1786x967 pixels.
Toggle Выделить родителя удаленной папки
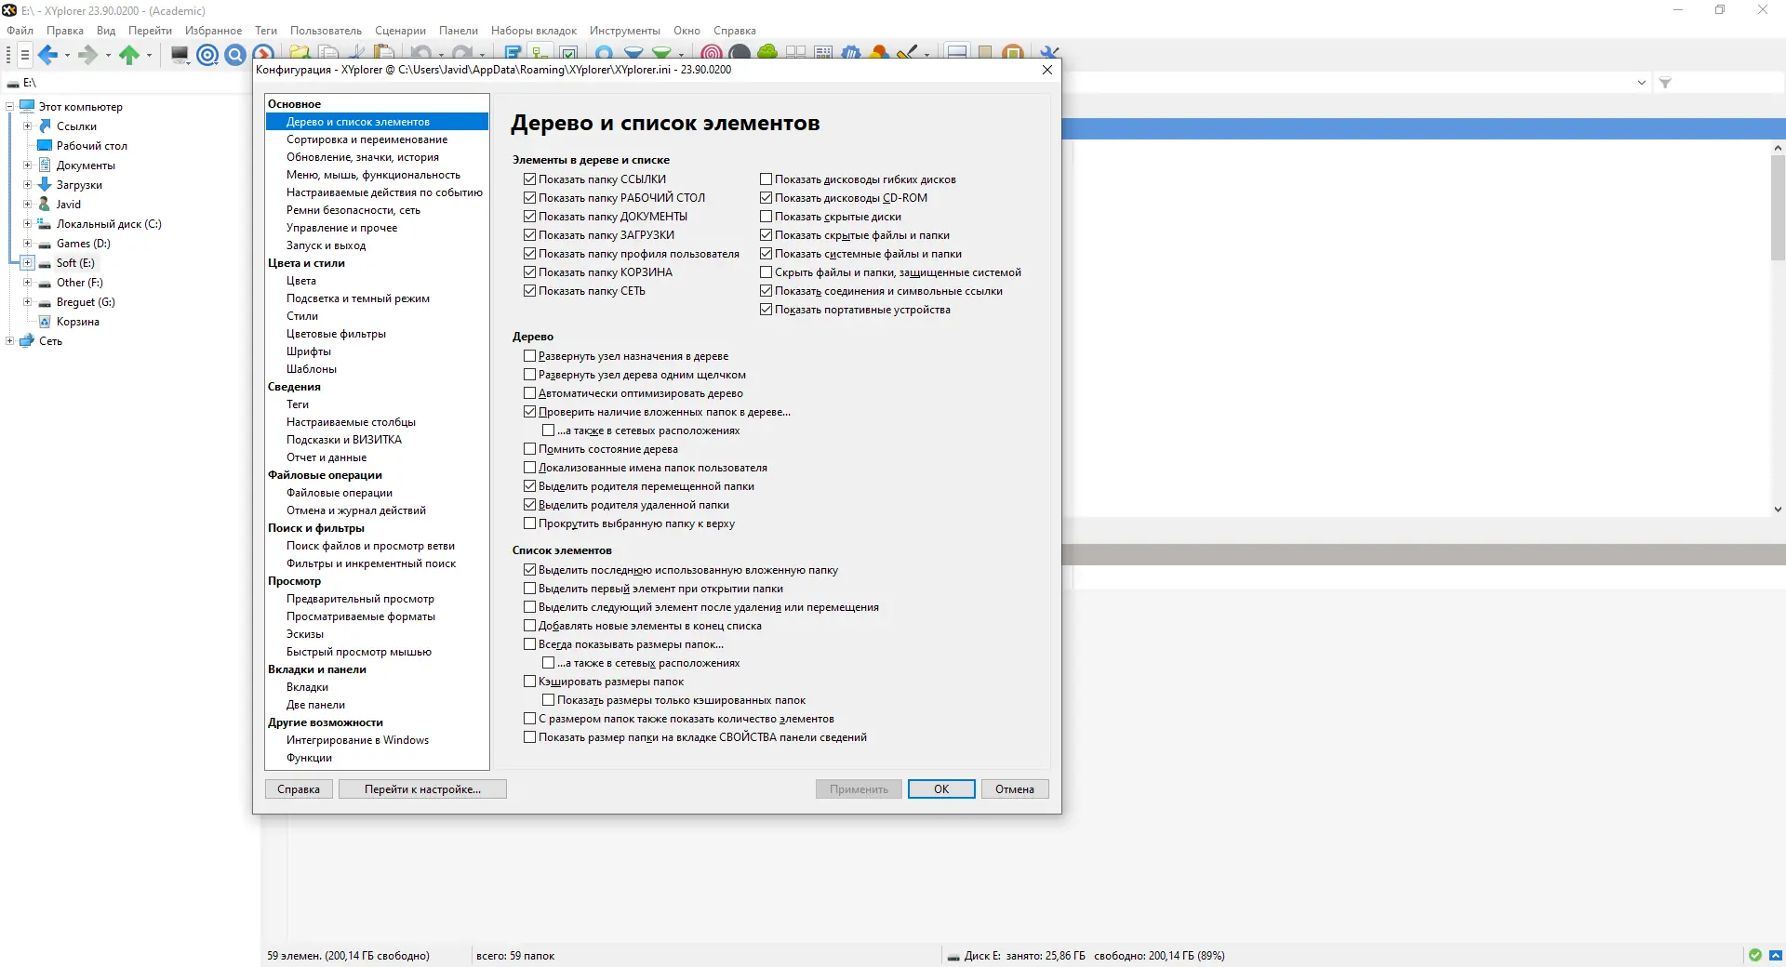(x=529, y=504)
